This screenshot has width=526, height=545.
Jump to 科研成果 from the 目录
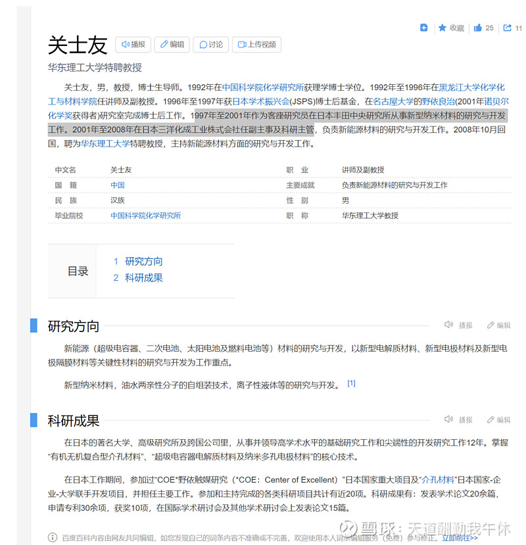point(144,277)
